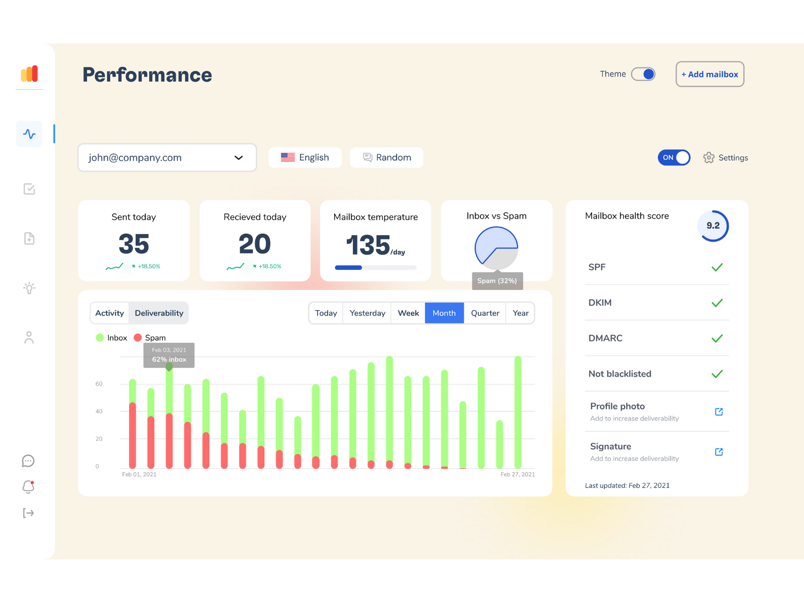The image size is (804, 603).
Task: Click the 135 /day temperature value
Action: (375, 245)
